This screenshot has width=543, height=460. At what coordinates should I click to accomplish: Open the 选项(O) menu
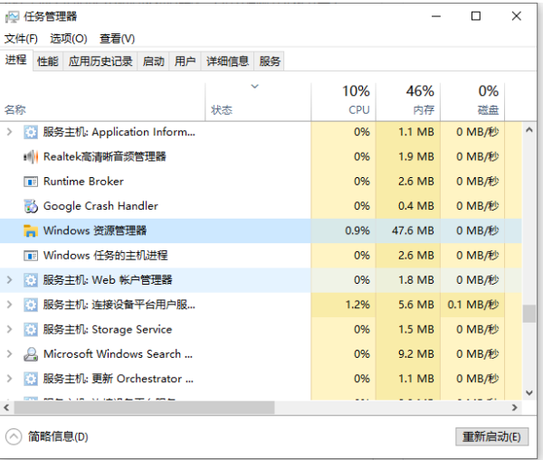(69, 38)
